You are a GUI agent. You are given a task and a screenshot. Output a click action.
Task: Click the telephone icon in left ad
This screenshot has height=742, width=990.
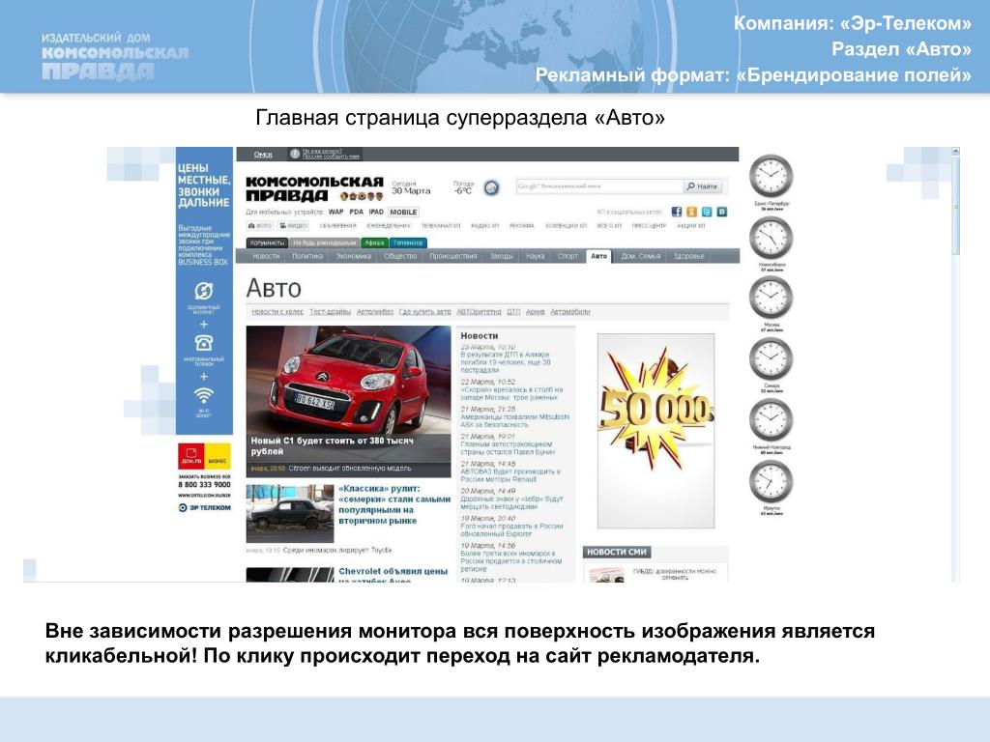[x=203, y=343]
